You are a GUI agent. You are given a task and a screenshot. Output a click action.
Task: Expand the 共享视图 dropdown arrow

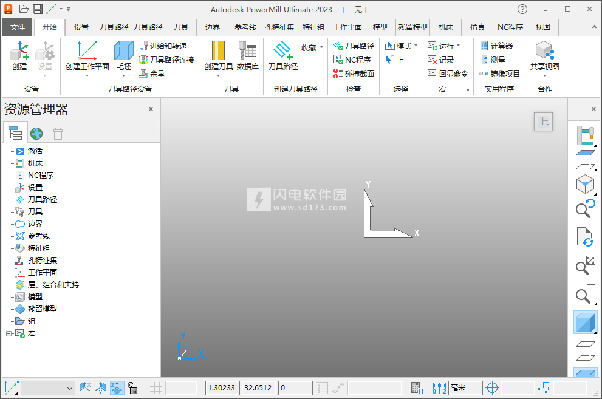(544, 75)
